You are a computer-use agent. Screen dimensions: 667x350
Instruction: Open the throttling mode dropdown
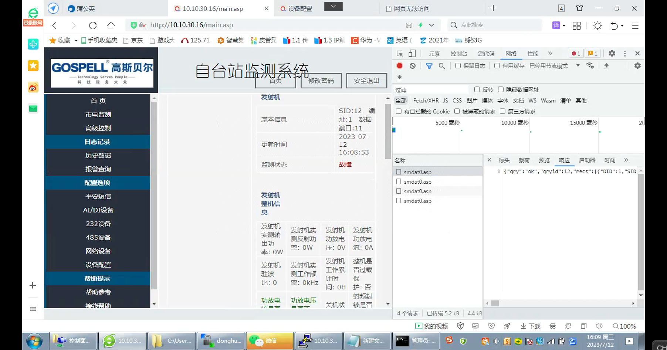pyautogui.click(x=578, y=66)
